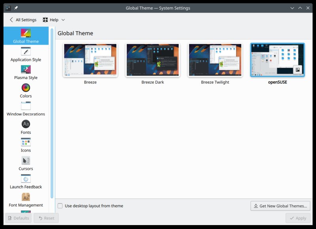Go to the Window Decorations icon

click(x=26, y=106)
